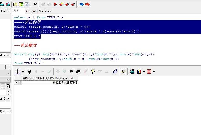Image resolution: width=201 pixels, height=135 pixels.
Task: Click the '( x num' text in left panel
Action: [x=5, y=111]
